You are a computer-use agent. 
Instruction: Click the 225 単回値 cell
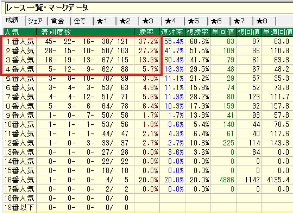tap(223, 143)
